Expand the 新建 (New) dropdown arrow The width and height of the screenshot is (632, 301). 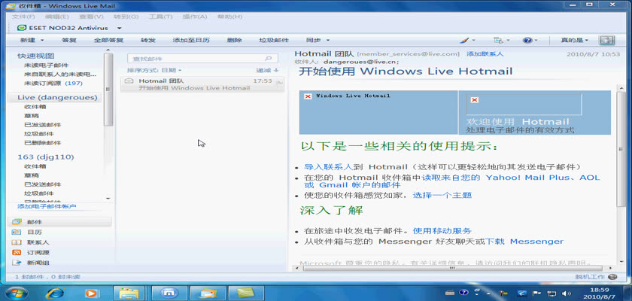[42, 40]
